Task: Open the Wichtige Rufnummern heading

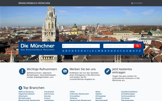Action: point(42,69)
